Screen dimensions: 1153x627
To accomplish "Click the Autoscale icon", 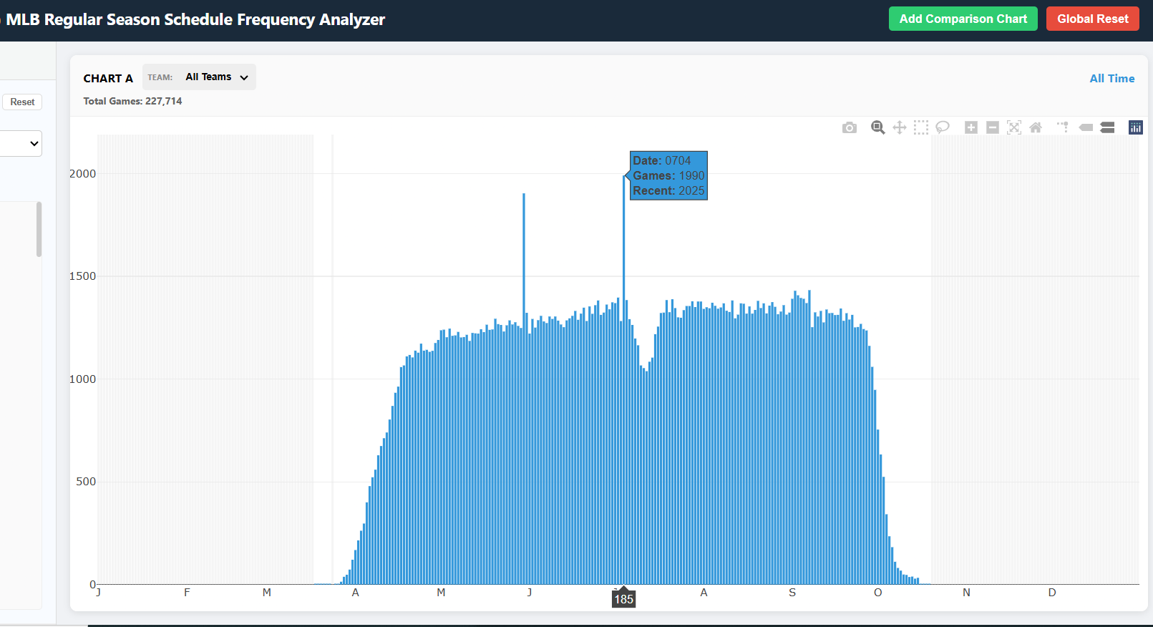I will tap(1014, 127).
